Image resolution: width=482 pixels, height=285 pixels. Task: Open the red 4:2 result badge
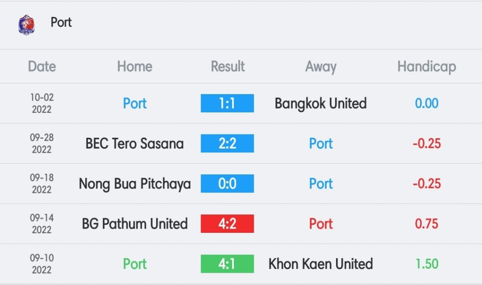[x=227, y=223]
